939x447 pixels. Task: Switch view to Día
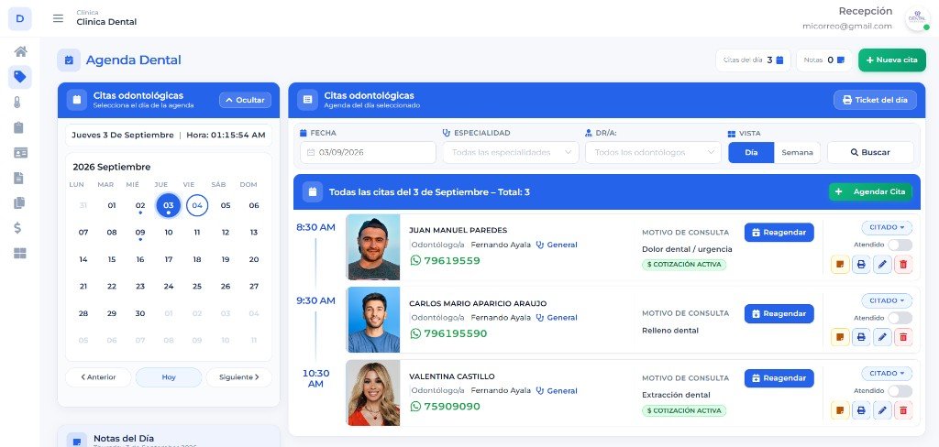751,152
